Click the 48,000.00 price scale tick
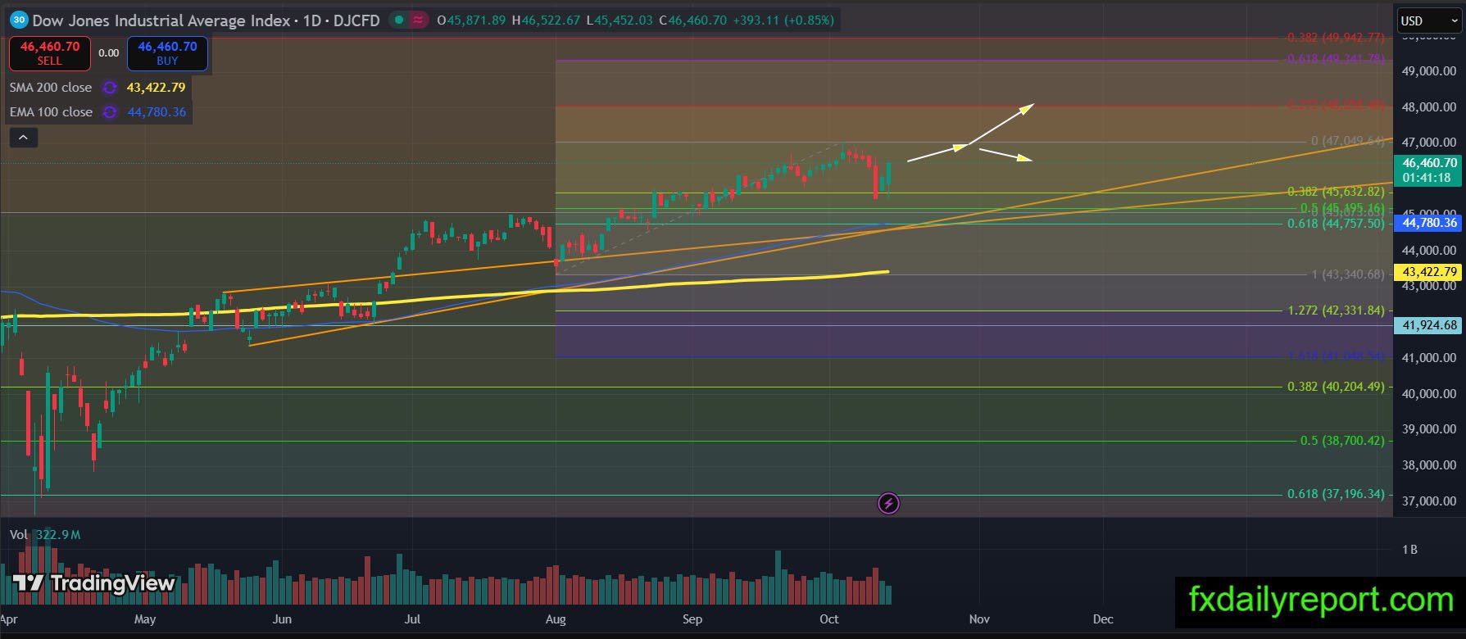The width and height of the screenshot is (1466, 639). pos(1429,107)
